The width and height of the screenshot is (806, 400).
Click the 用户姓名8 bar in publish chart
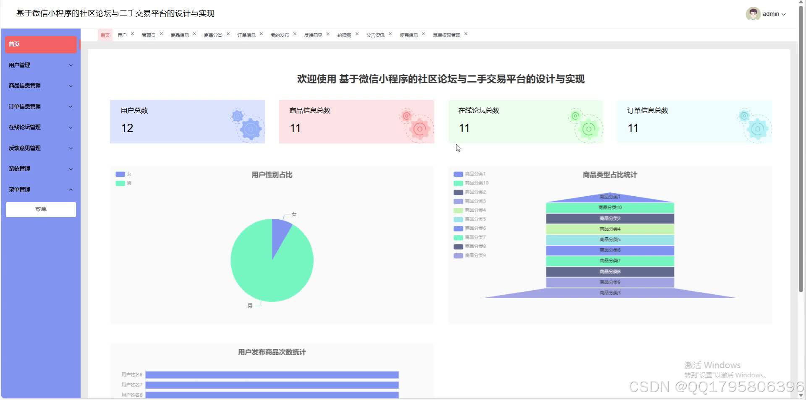[x=273, y=375]
